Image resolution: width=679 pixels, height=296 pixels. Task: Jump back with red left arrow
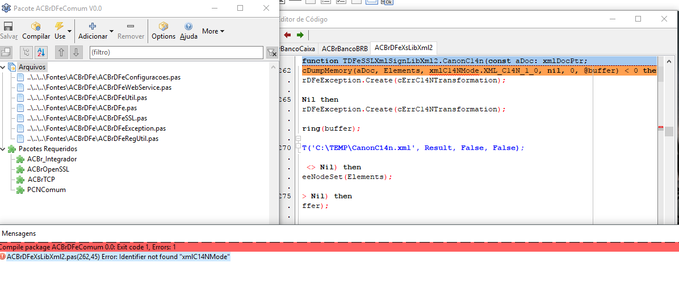[x=287, y=35]
